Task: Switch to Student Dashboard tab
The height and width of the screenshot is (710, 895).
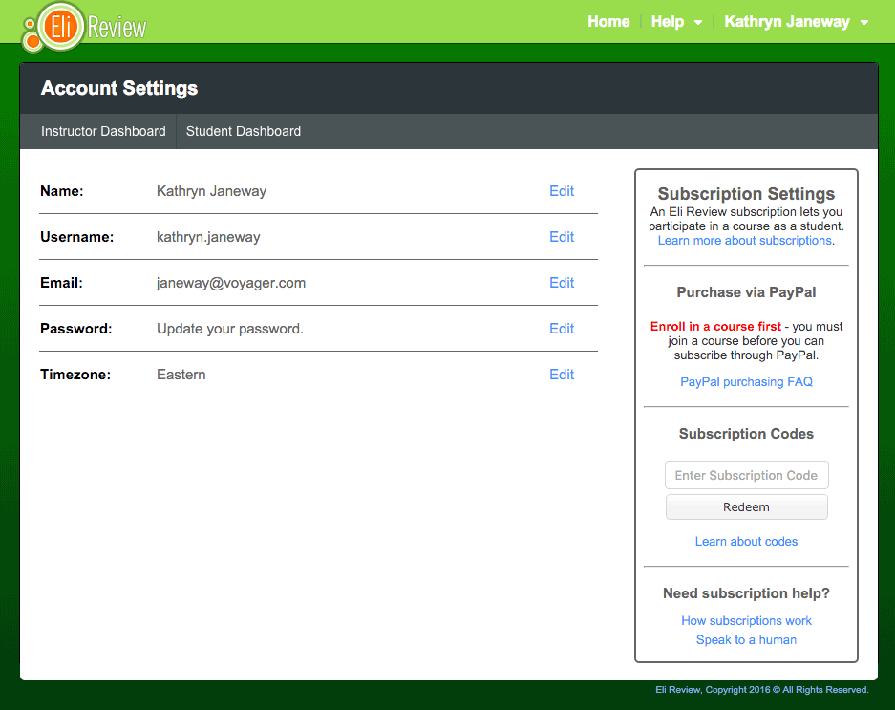Action: click(x=244, y=131)
